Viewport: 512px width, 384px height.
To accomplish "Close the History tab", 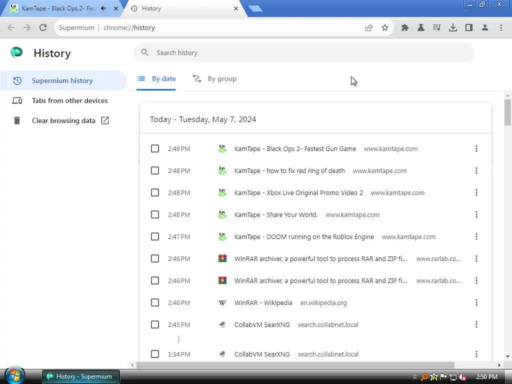I will [236, 8].
